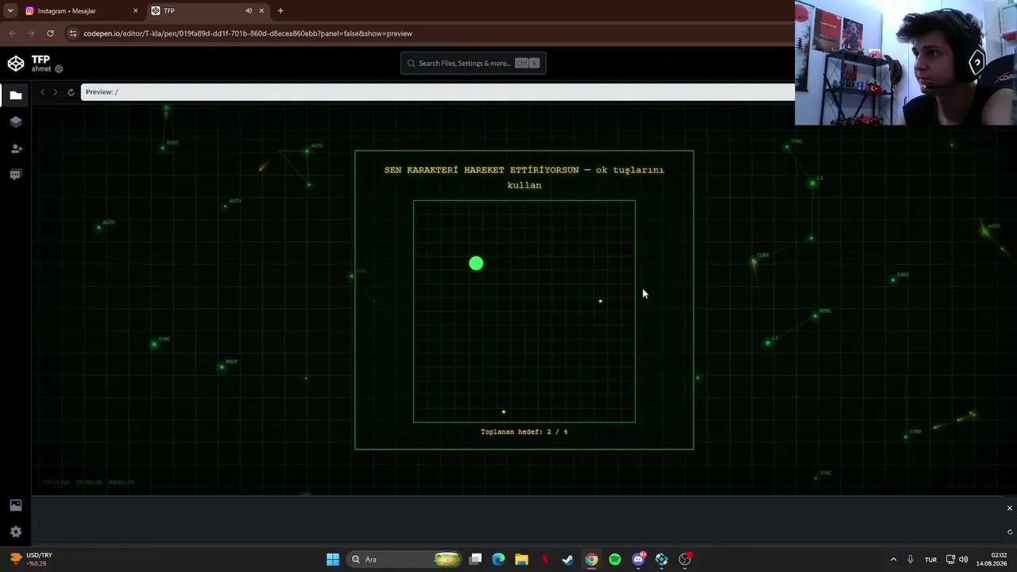1017x572 pixels.
Task: Click the browser back arrow
Action: click(x=12, y=33)
